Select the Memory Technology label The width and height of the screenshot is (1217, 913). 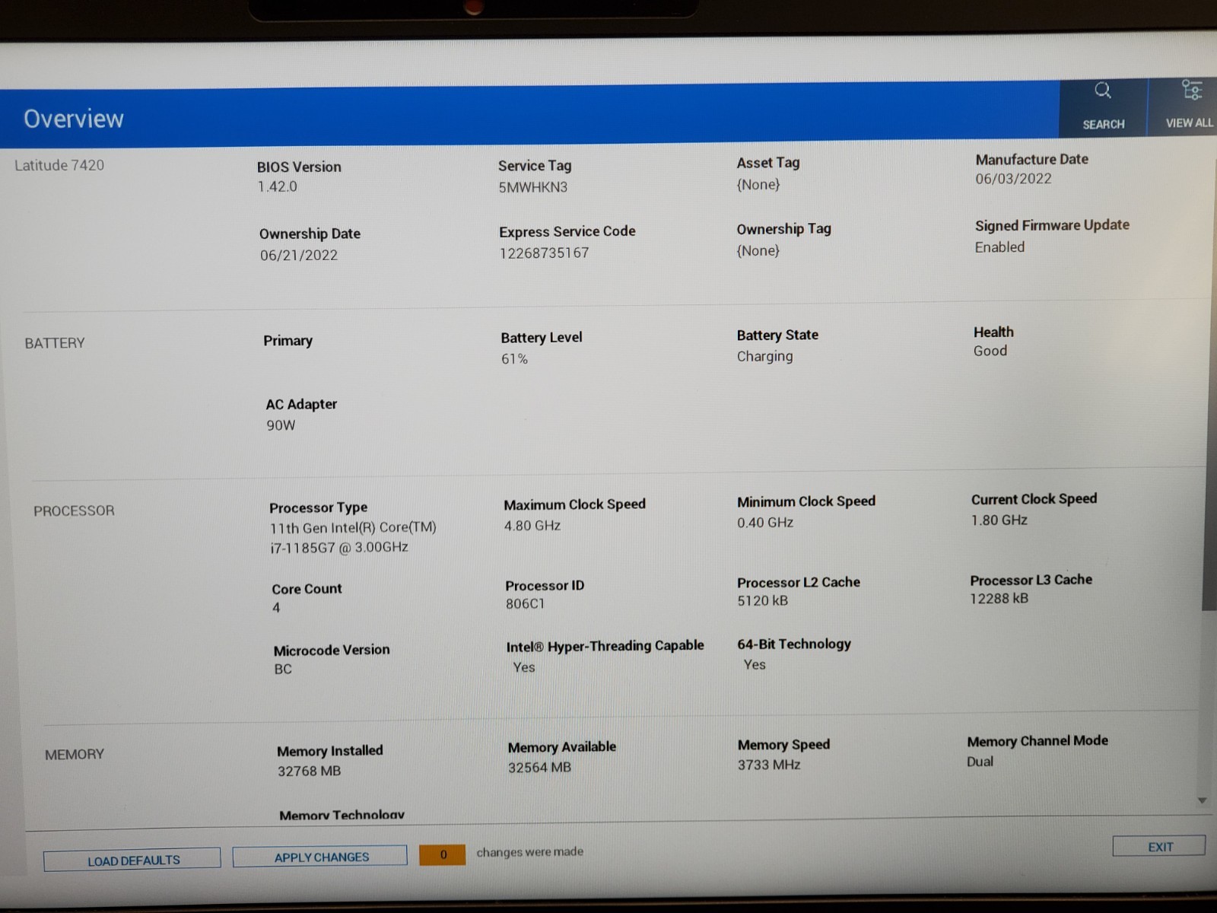click(x=342, y=815)
